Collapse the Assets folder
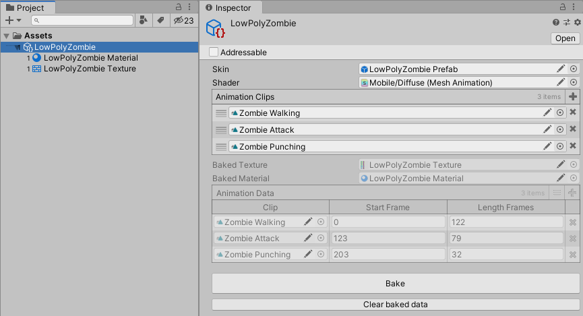Screen dimensions: 583x316 pos(6,36)
